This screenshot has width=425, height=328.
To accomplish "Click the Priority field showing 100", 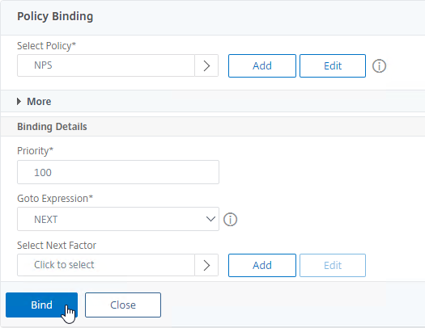I will point(118,172).
